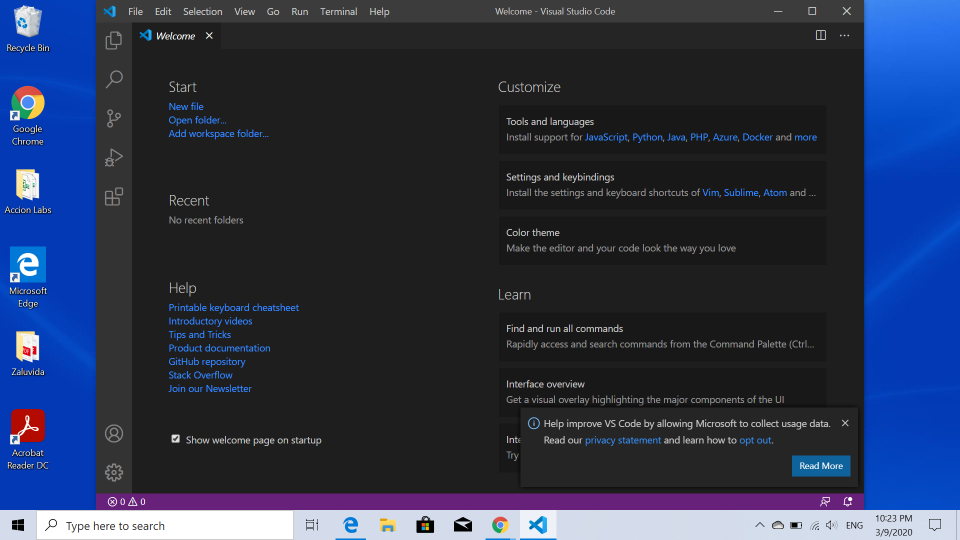Open the Go menu
The width and height of the screenshot is (960, 540).
[x=273, y=11]
